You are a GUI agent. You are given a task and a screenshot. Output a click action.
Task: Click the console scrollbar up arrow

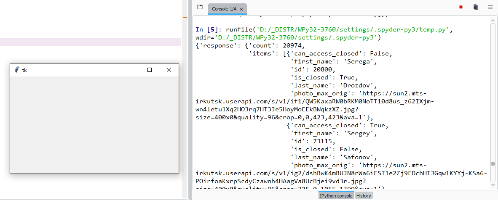coord(493,20)
